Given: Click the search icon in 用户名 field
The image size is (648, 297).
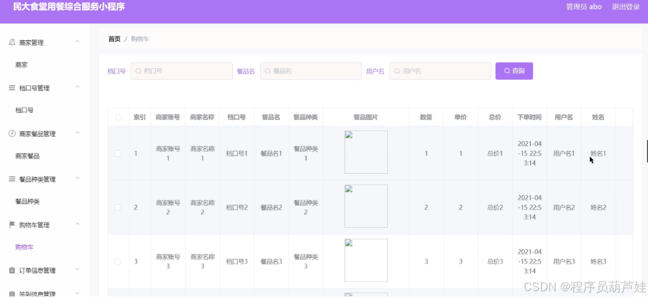Looking at the screenshot, I should tap(397, 71).
